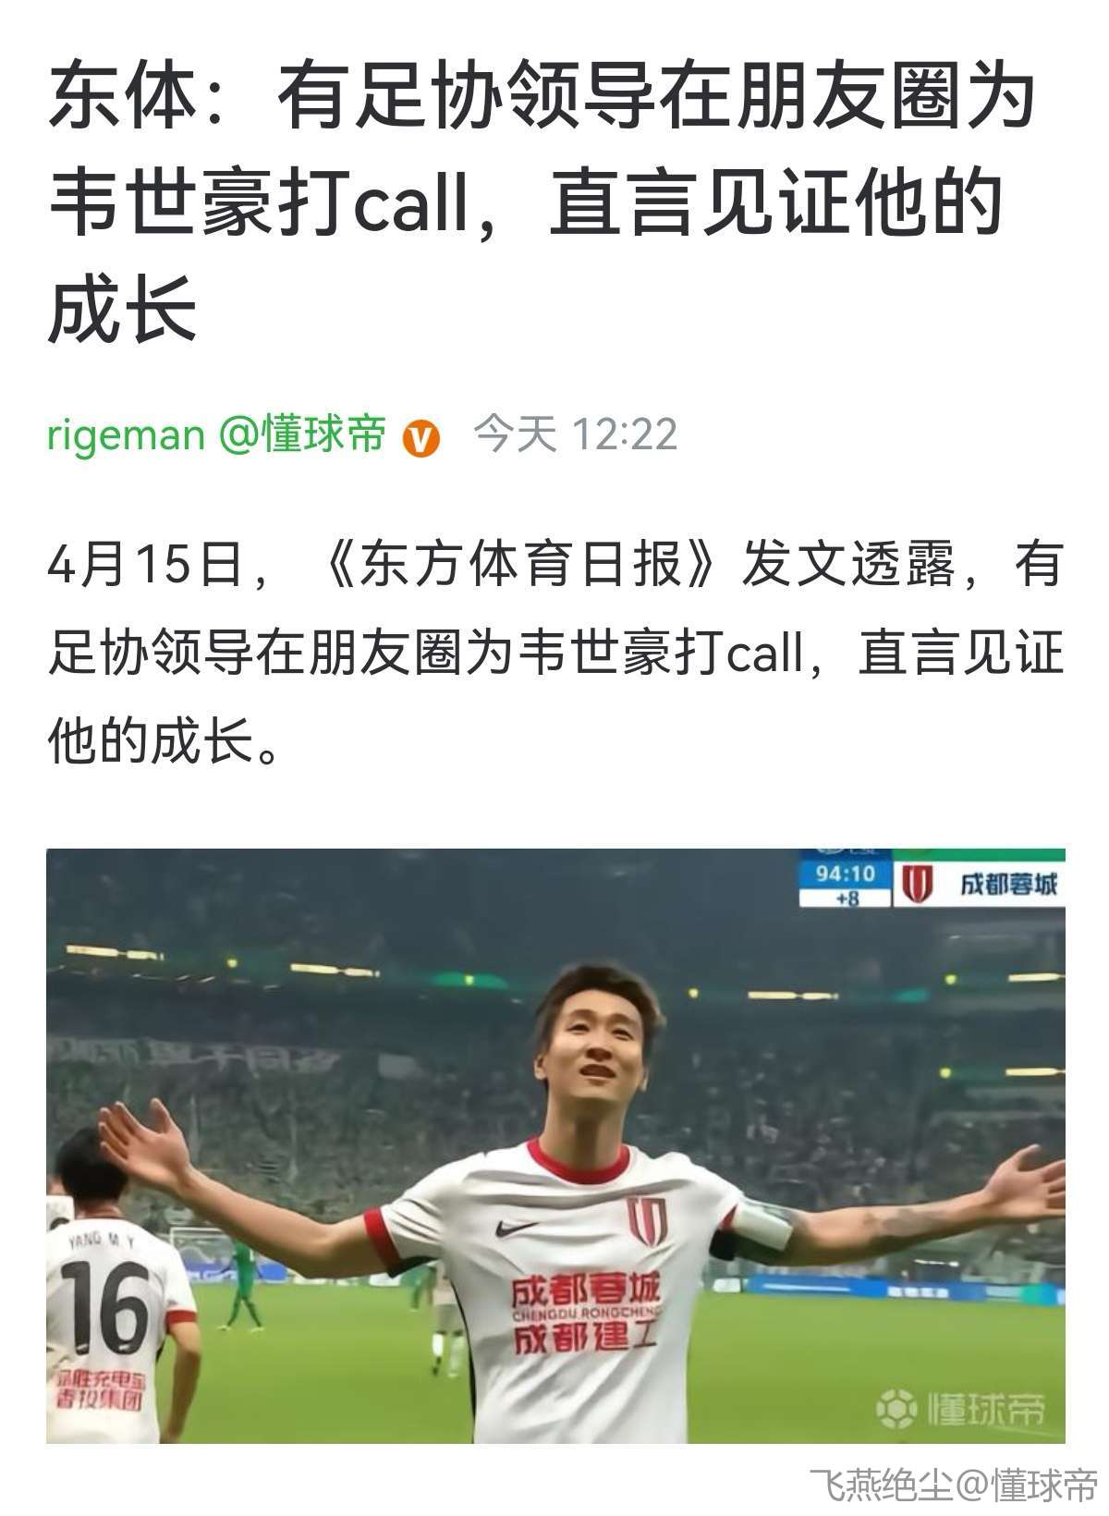1109x1516 pixels.
Task: Click the 今天 12:22 timestamp
Action: click(x=575, y=434)
